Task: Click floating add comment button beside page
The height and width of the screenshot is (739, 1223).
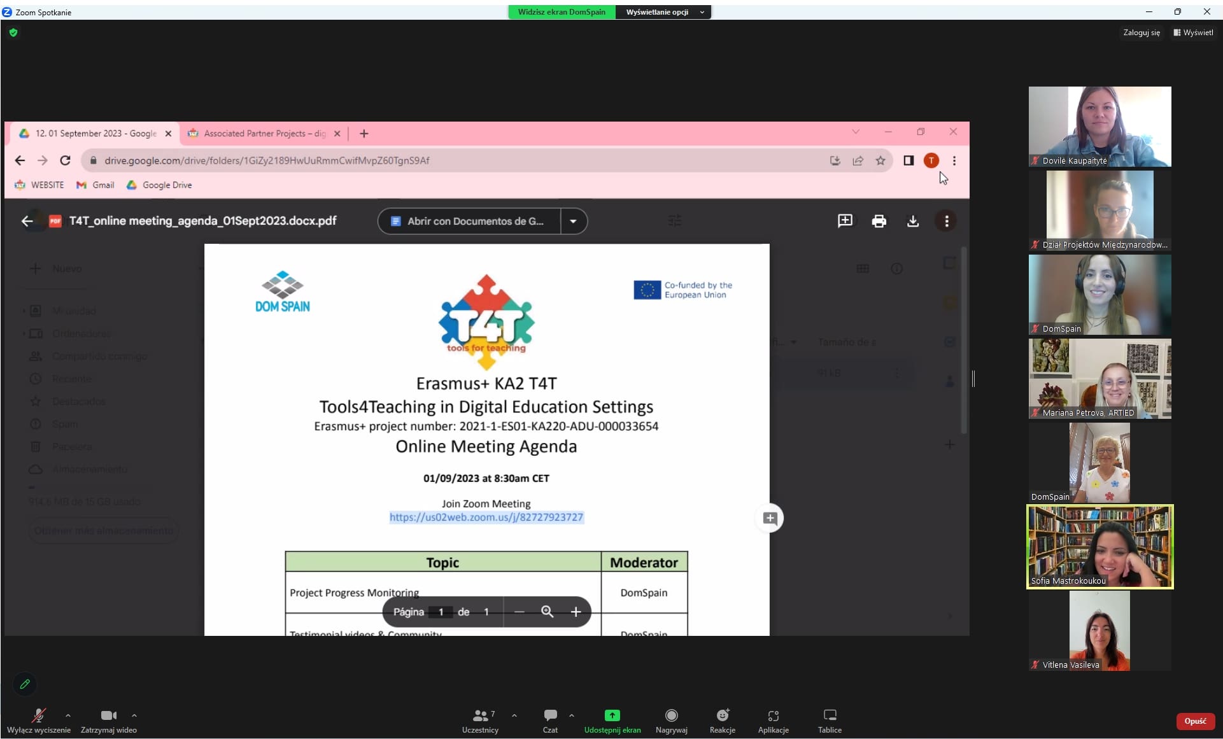Action: coord(770,518)
